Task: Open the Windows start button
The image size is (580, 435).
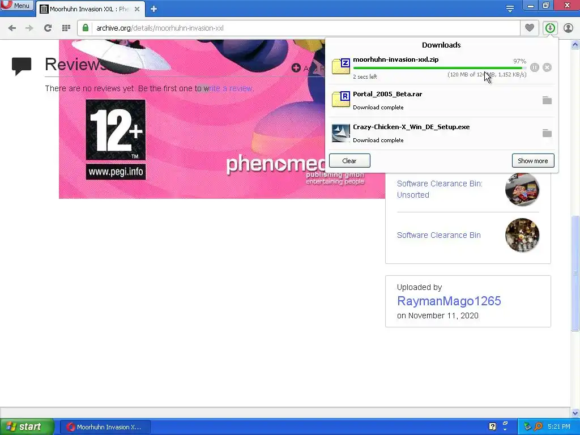Action: [x=26, y=427]
